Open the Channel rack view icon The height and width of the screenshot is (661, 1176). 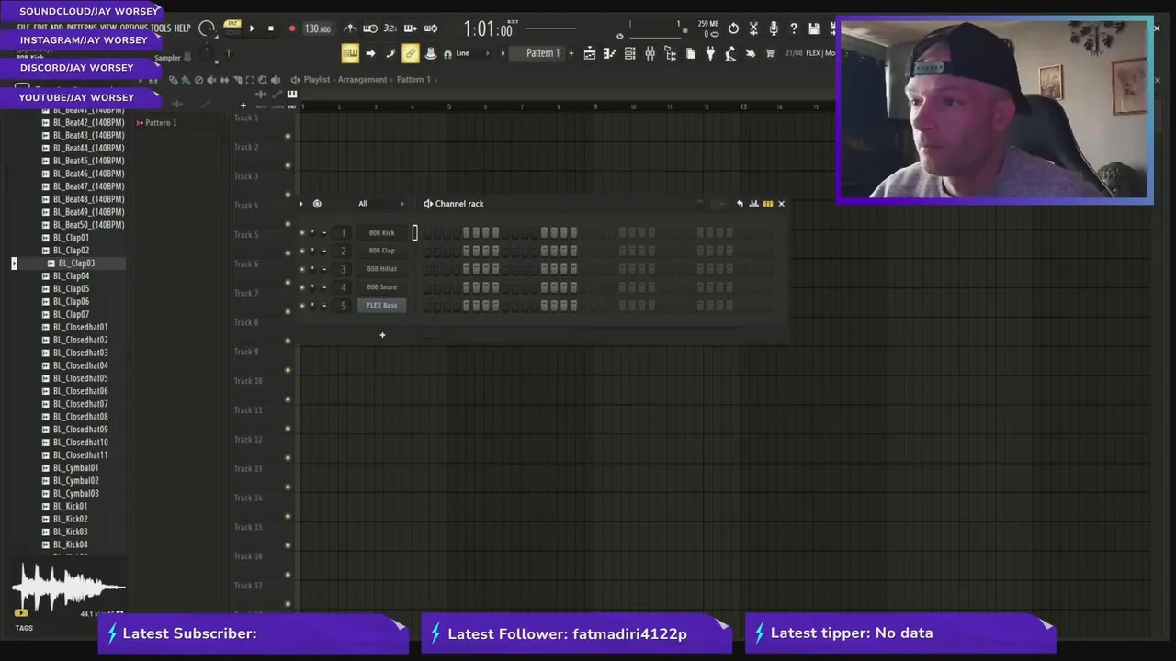coord(630,53)
